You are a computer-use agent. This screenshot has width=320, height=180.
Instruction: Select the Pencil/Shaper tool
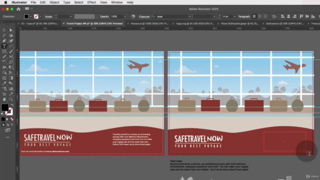[x=4, y=56]
